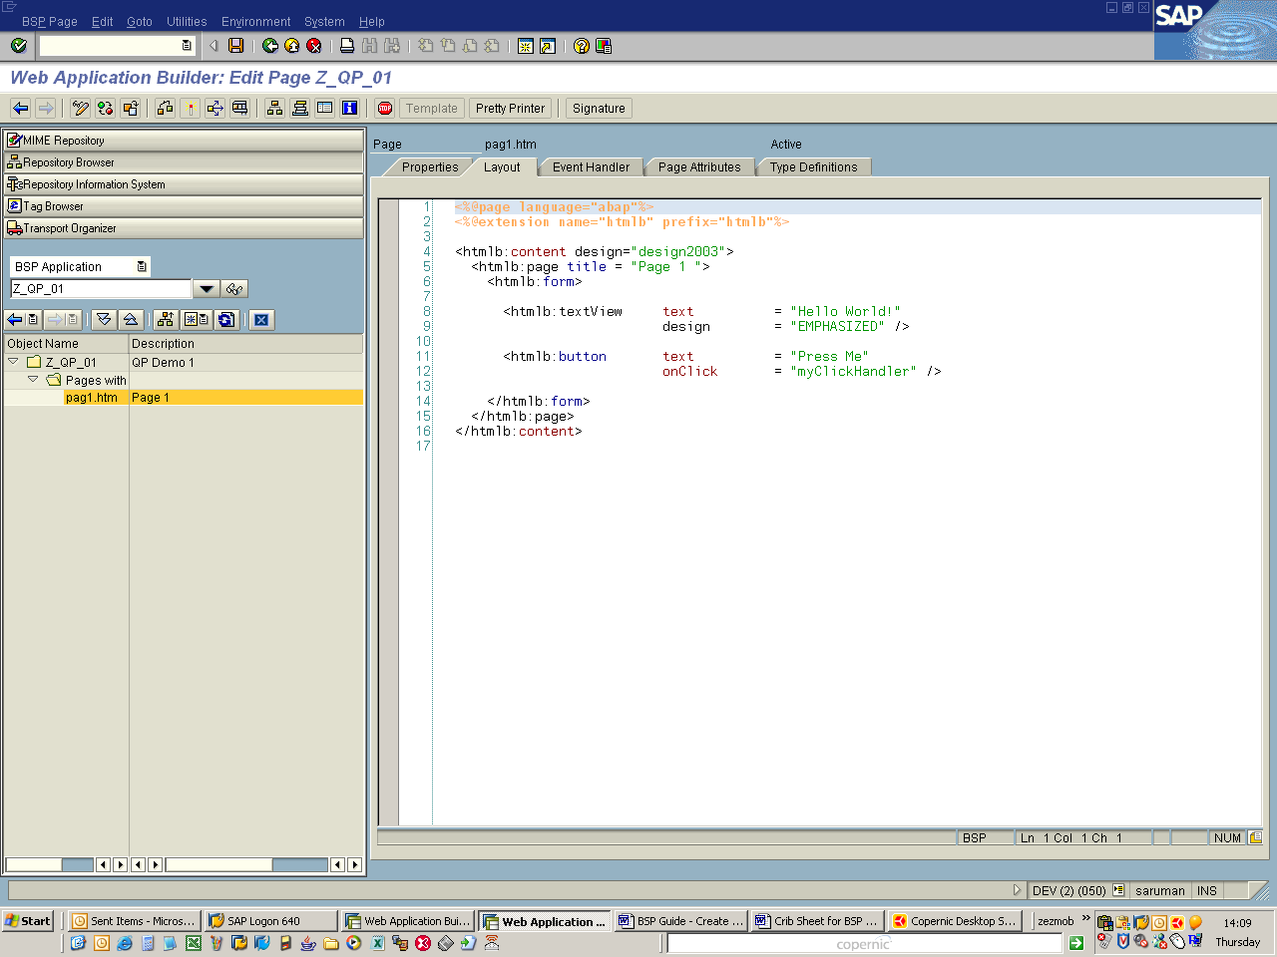Click the Fullscreen on/off icon

[325, 108]
